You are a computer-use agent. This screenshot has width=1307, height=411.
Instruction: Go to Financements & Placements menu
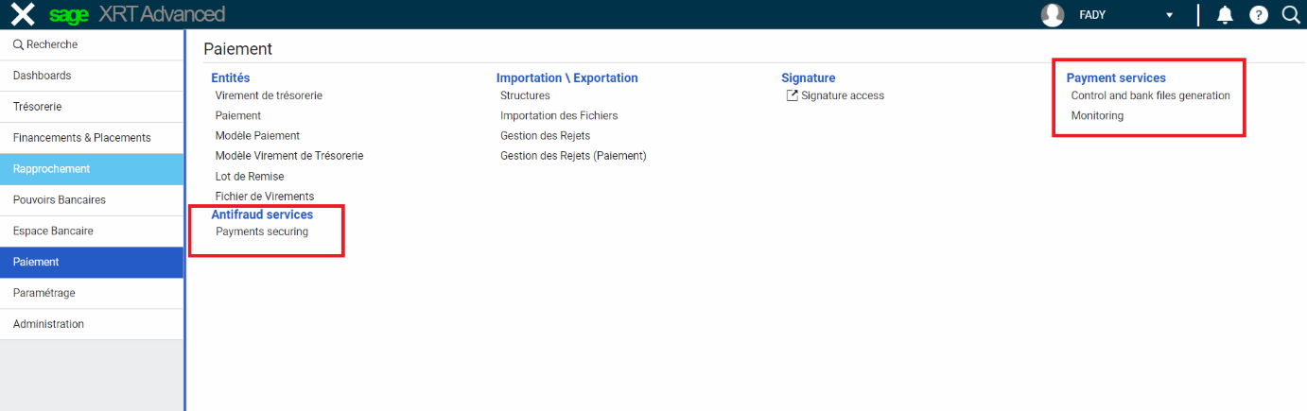coord(82,138)
